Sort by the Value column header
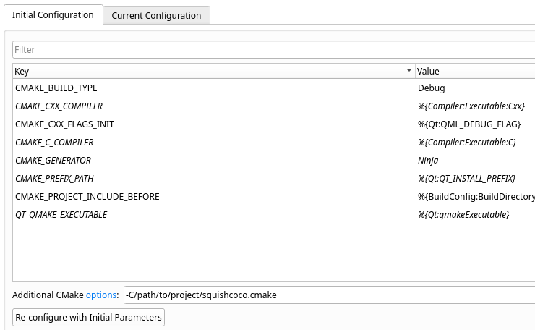Screen dimensions: 535x330 [470, 71]
